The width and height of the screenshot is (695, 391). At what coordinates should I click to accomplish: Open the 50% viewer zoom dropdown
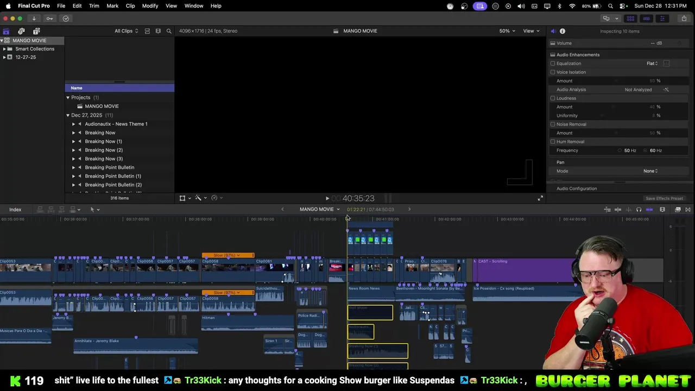507,31
